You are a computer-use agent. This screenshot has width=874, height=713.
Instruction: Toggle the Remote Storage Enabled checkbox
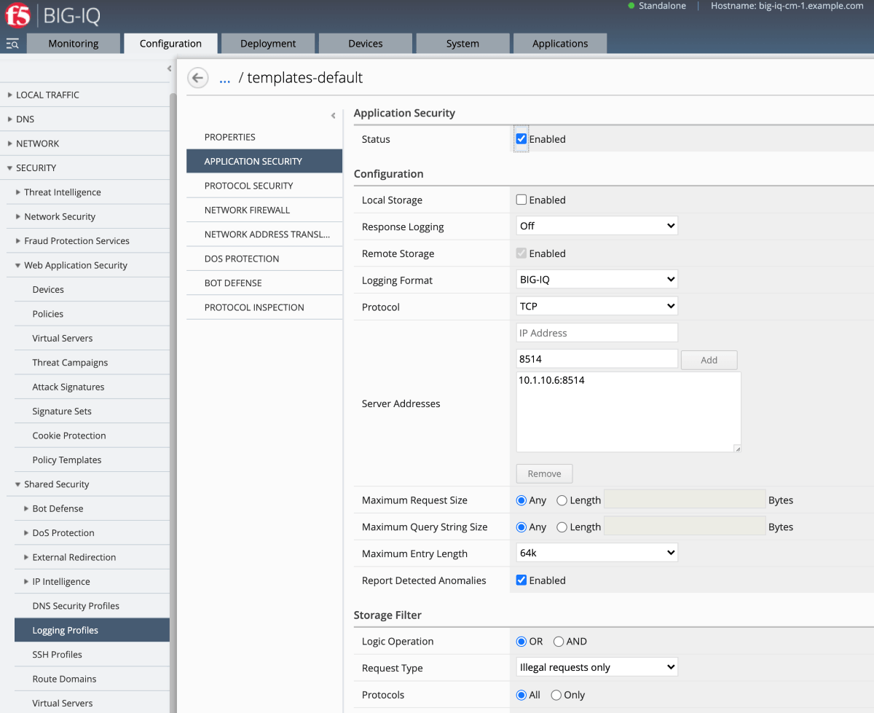tap(521, 253)
